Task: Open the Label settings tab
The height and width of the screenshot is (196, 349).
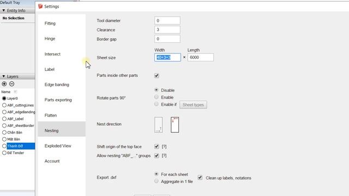Action: point(62,69)
